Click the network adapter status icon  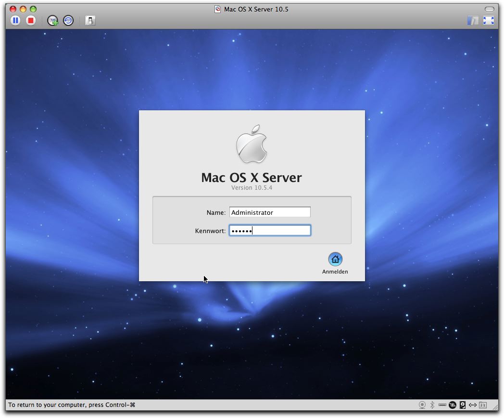(x=472, y=405)
